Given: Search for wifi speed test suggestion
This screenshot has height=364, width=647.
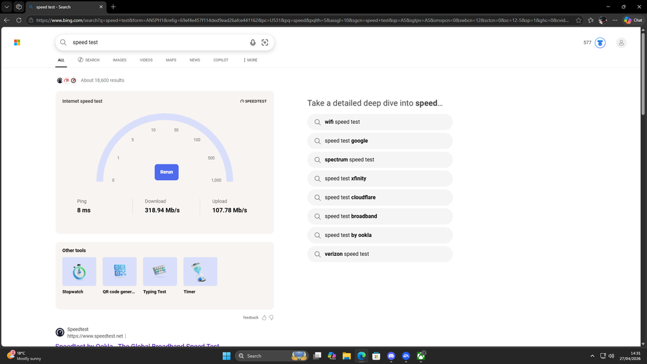Looking at the screenshot, I should point(380,122).
